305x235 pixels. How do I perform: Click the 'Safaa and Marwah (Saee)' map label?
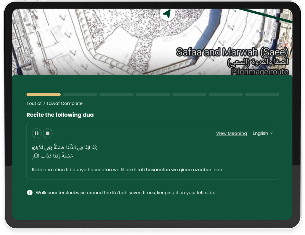tap(232, 52)
